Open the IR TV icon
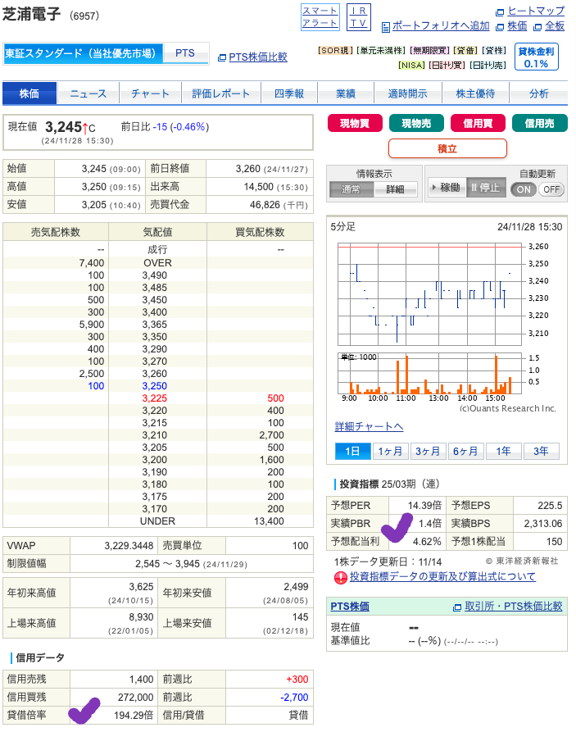Screen dimensions: 576x732 359,17
